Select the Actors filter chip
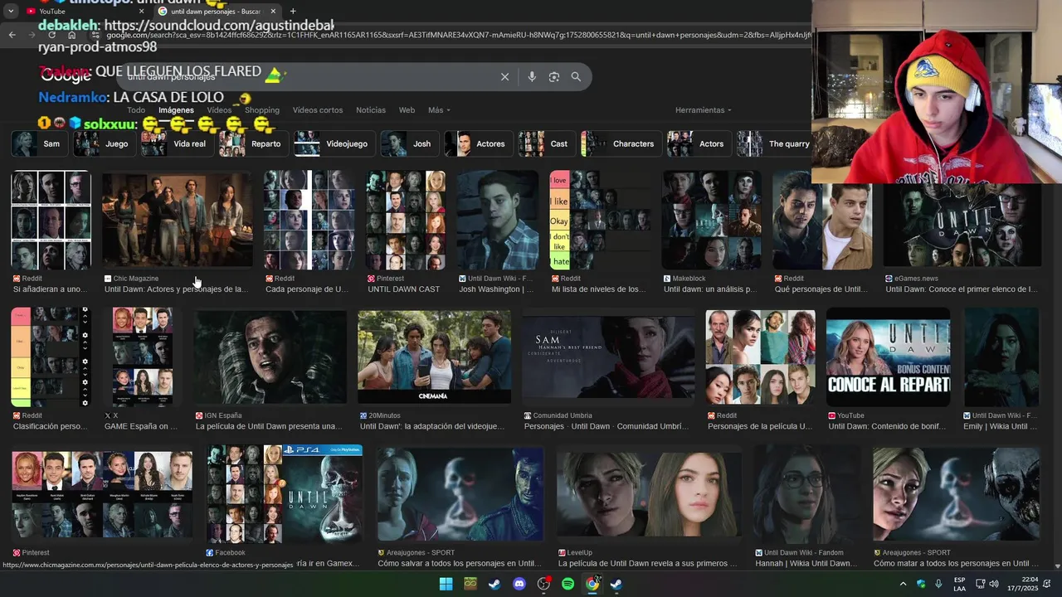This screenshot has width=1062, height=597. point(699,143)
